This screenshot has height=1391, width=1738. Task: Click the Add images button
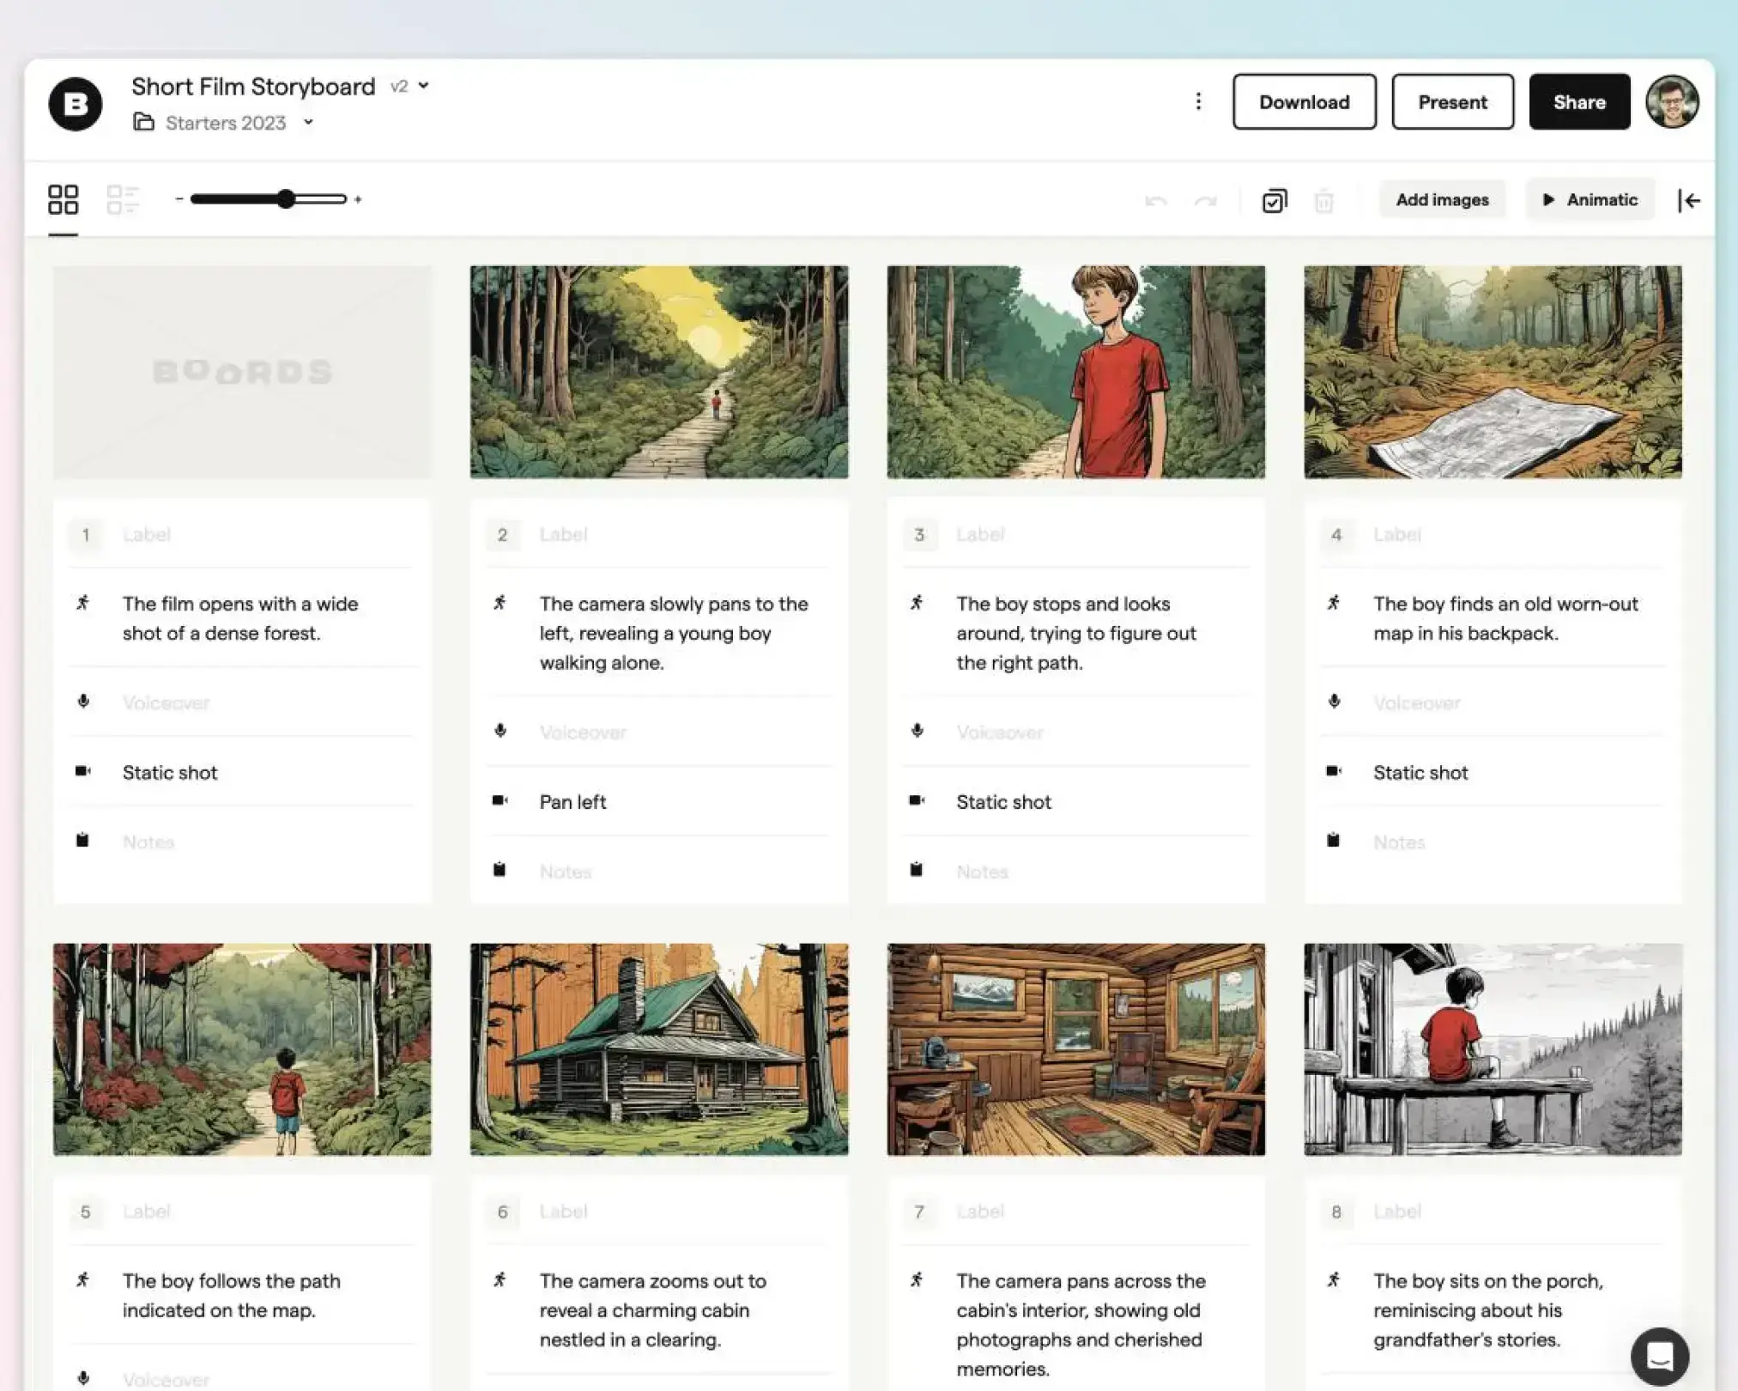coord(1442,200)
